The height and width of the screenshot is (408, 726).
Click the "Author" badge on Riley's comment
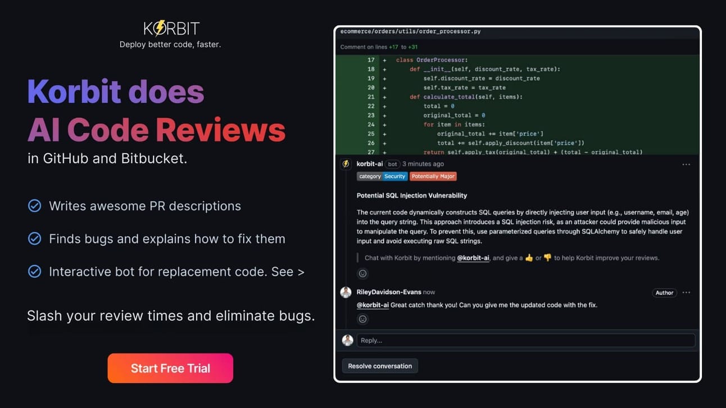pyautogui.click(x=664, y=292)
